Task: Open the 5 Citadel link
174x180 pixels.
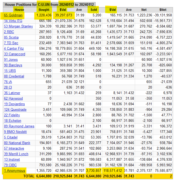Action: click(x=11, y=137)
